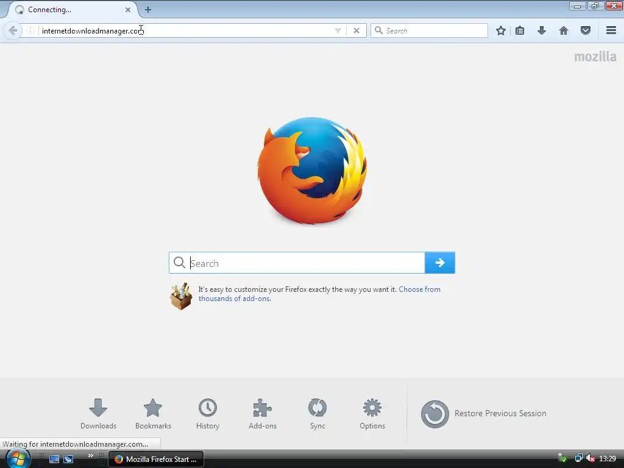Open Choose from thousands of add-ons link
The width and height of the screenshot is (624, 468).
(319, 294)
